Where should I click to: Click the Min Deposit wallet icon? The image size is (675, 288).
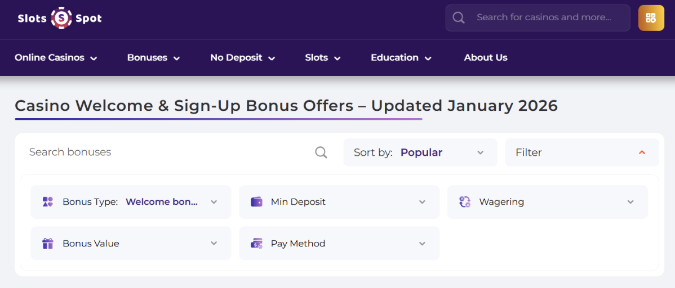click(256, 202)
